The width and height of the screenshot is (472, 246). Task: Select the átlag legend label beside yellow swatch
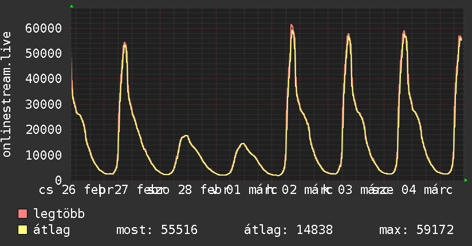[52, 230]
